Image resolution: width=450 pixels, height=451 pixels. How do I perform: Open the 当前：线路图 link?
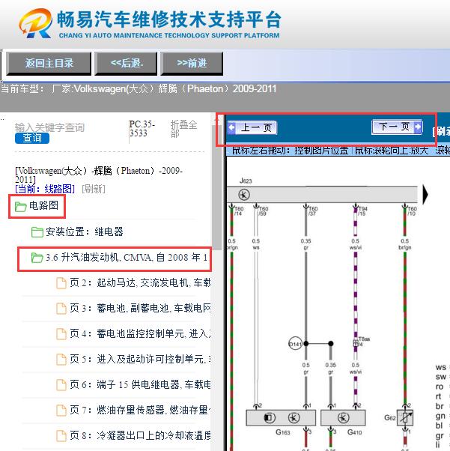[45, 189]
